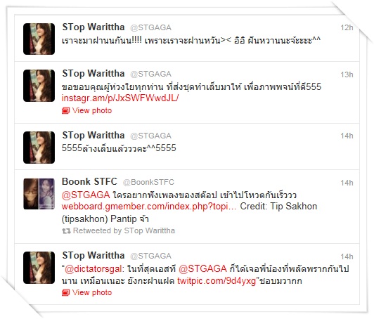
Task: Open the Boonk STFC display name
Action: (89, 181)
